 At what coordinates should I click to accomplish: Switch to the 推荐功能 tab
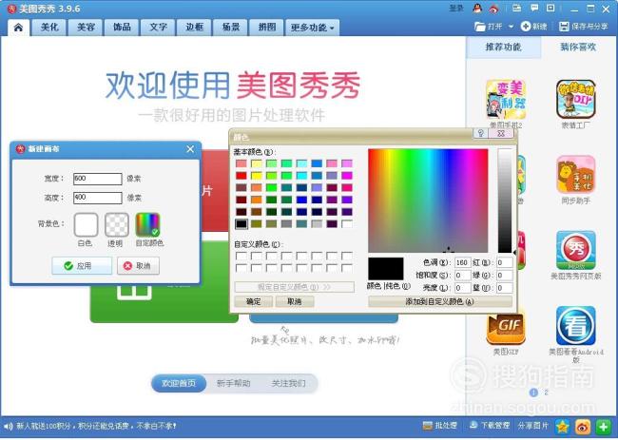point(503,47)
